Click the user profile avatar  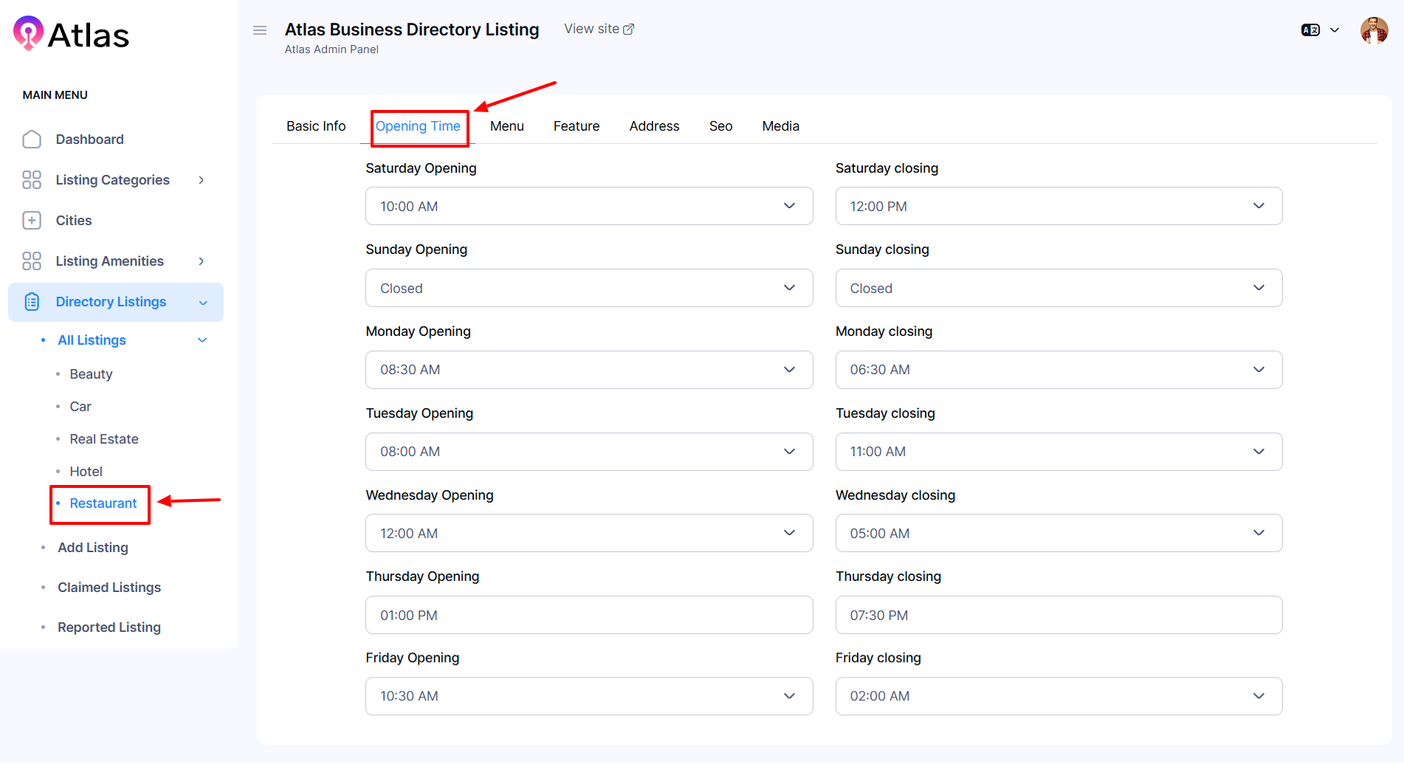pyautogui.click(x=1374, y=31)
